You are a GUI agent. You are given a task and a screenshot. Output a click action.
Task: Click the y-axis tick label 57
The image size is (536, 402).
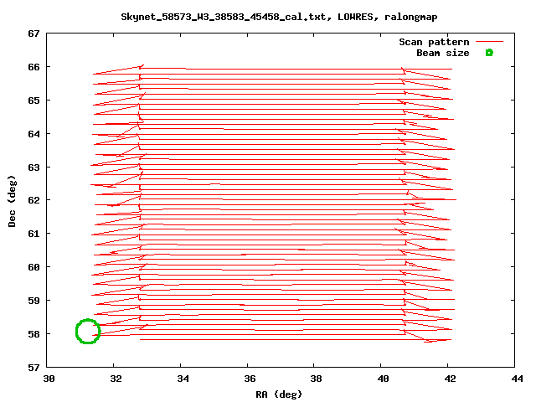click(33, 368)
